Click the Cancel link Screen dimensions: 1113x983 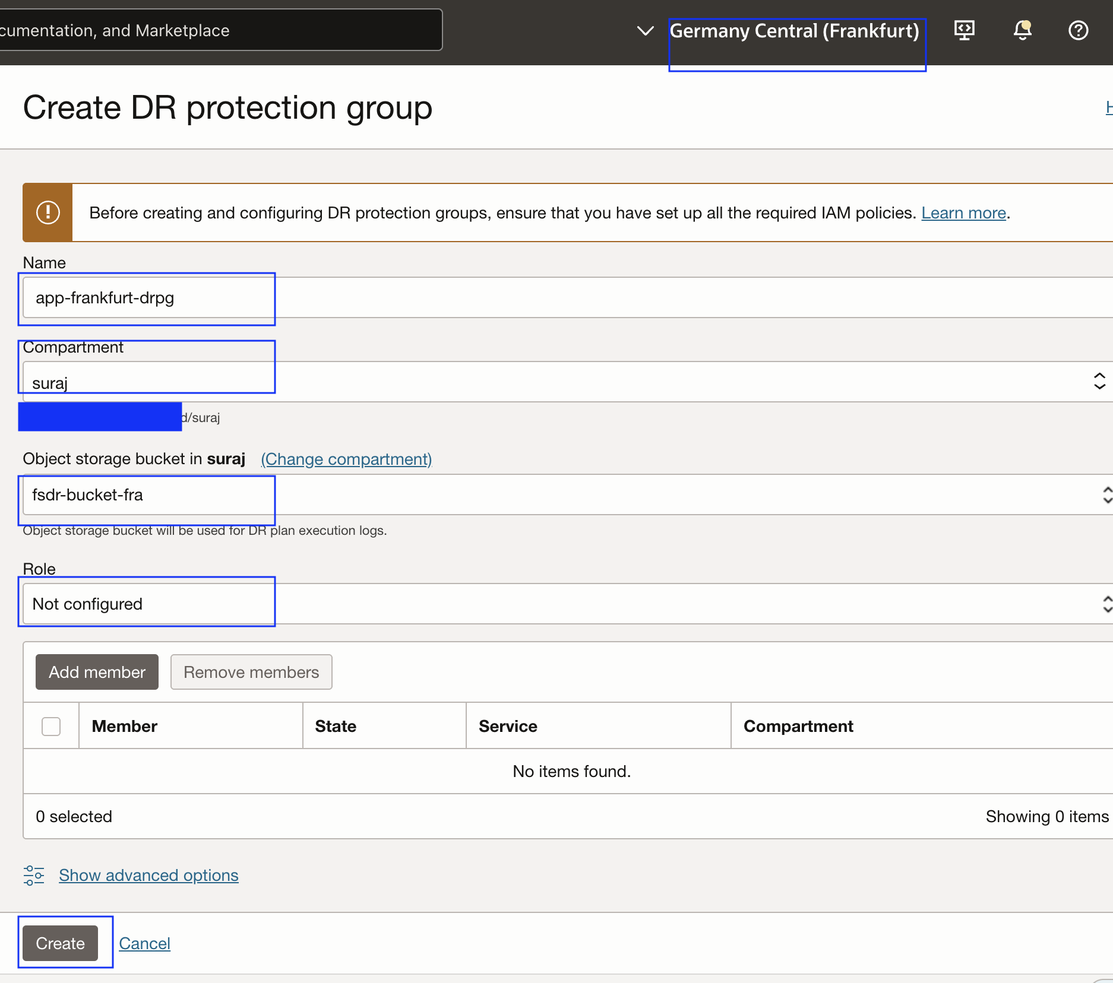144,943
